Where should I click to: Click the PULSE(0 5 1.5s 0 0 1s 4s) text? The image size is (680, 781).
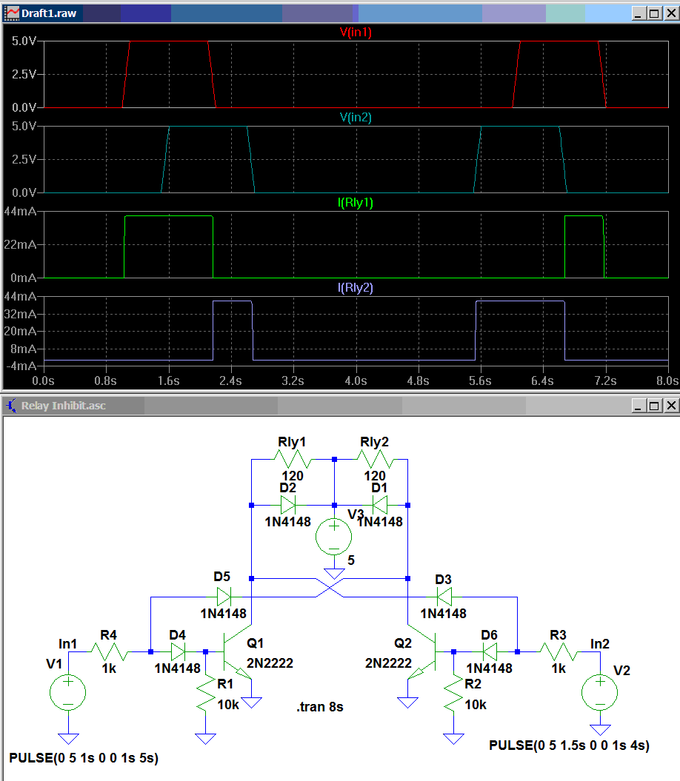(x=570, y=745)
